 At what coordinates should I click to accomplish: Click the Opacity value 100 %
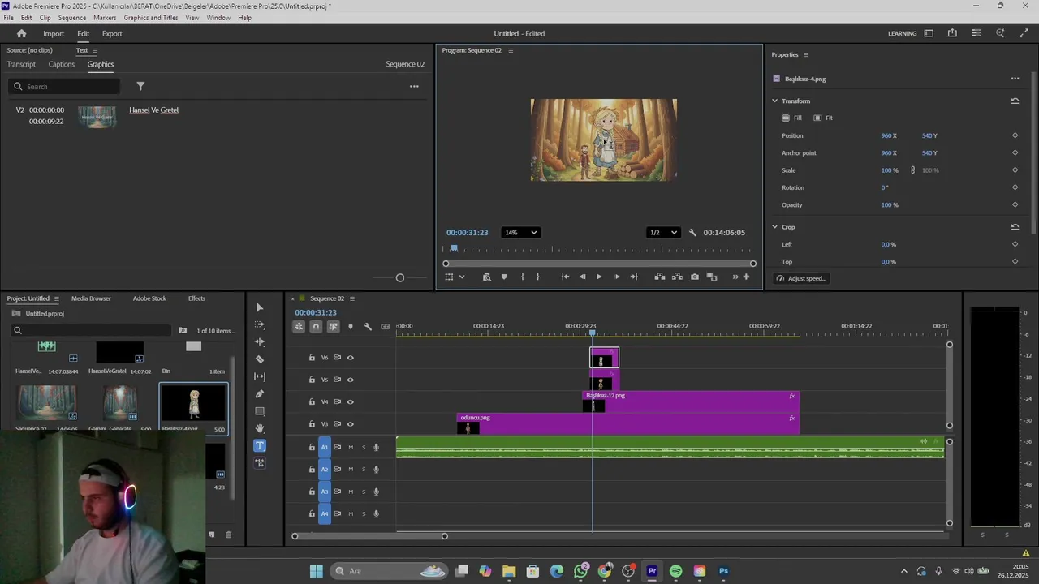890,205
